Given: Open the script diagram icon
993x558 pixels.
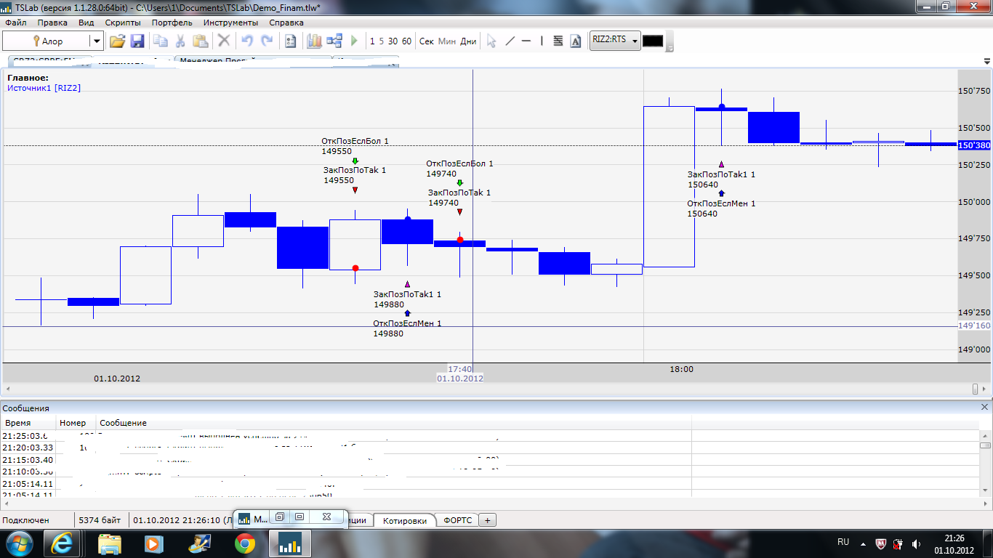Looking at the screenshot, I should (334, 41).
